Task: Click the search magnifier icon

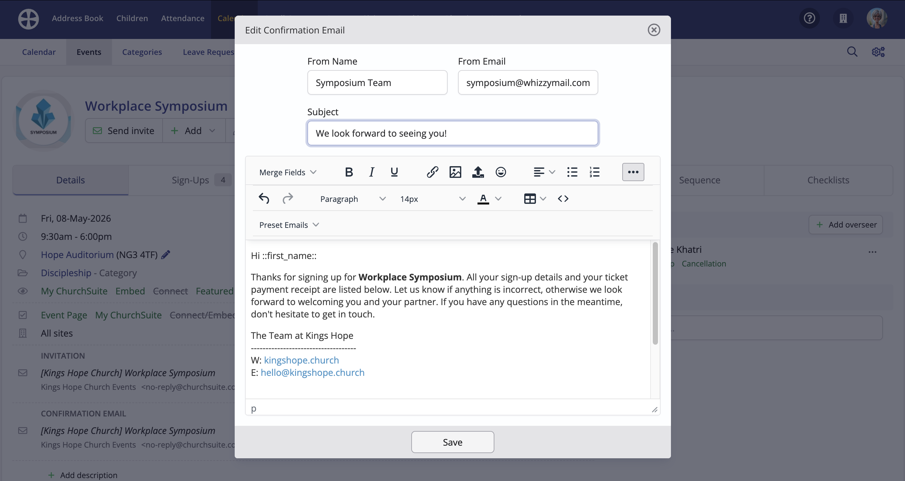Action: pos(852,52)
